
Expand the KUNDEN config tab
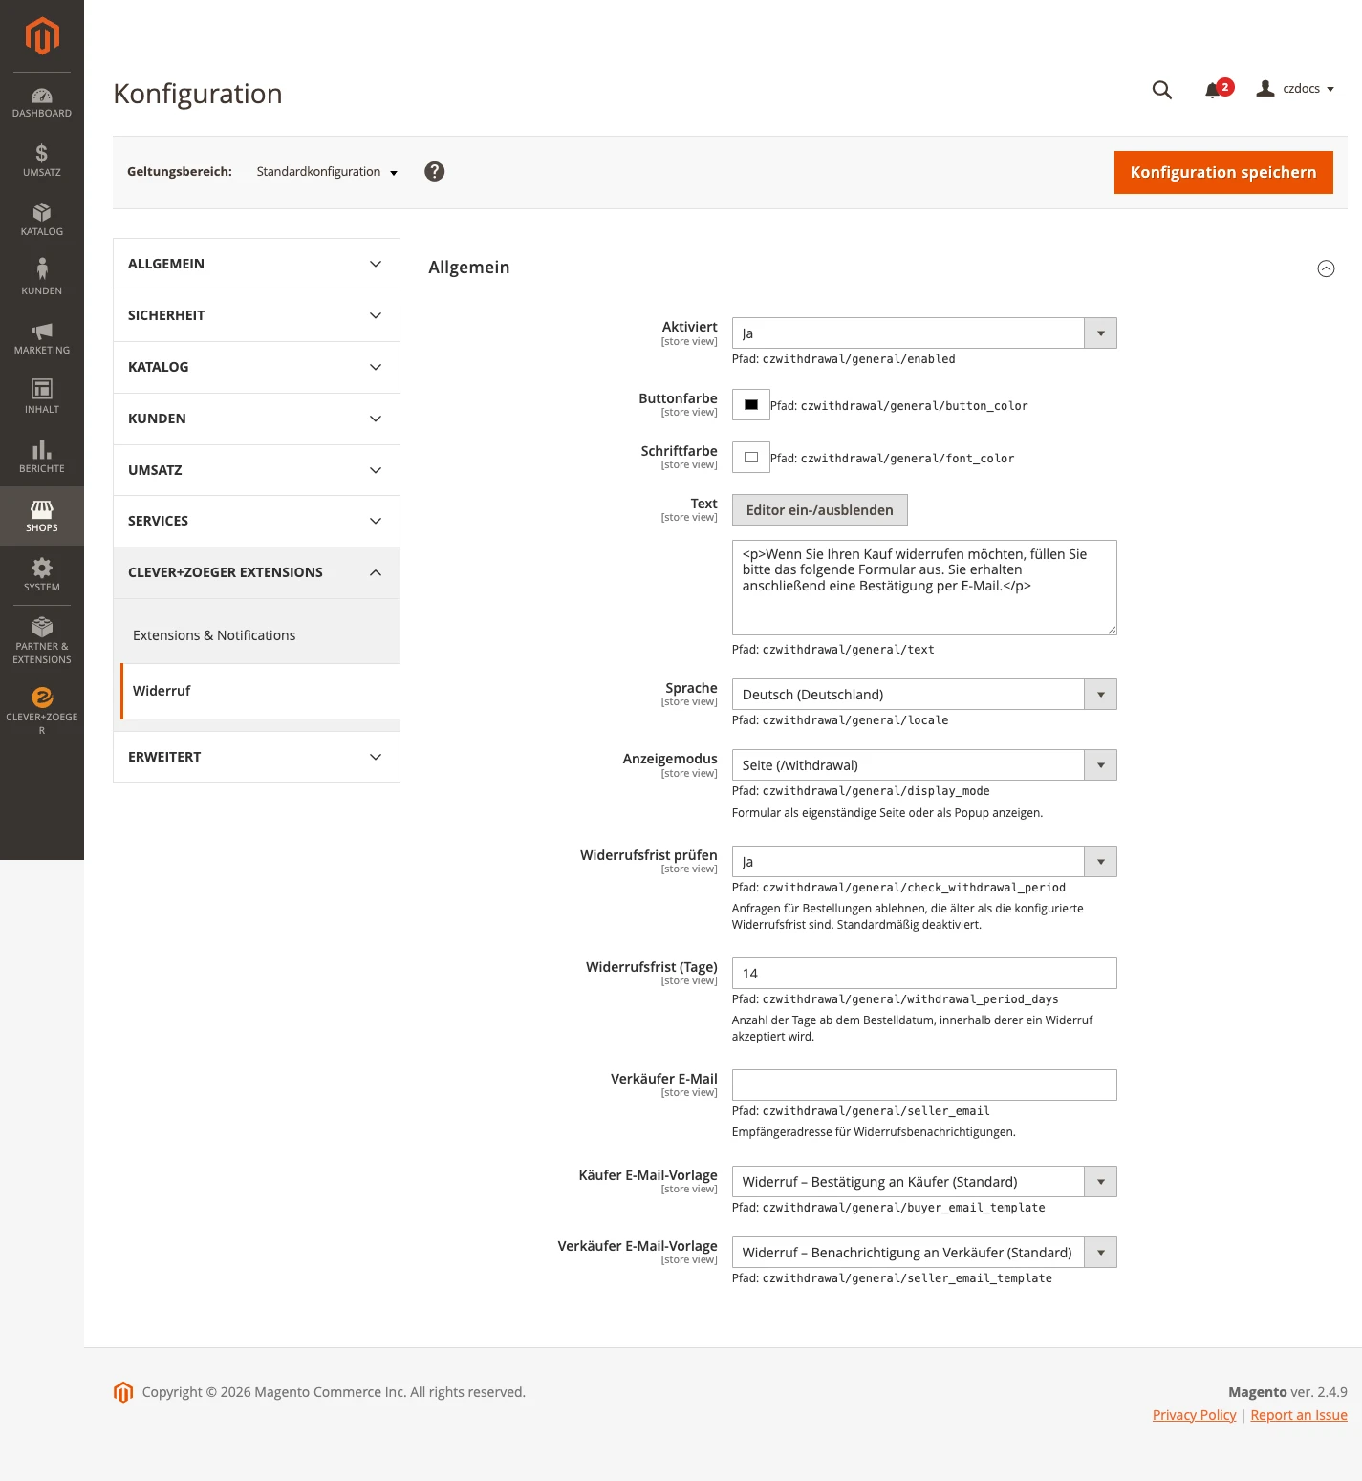[x=256, y=419]
